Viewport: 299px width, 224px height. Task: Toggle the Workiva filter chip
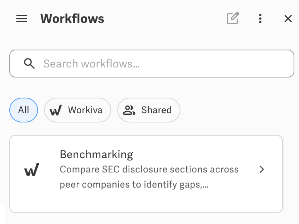coord(77,110)
